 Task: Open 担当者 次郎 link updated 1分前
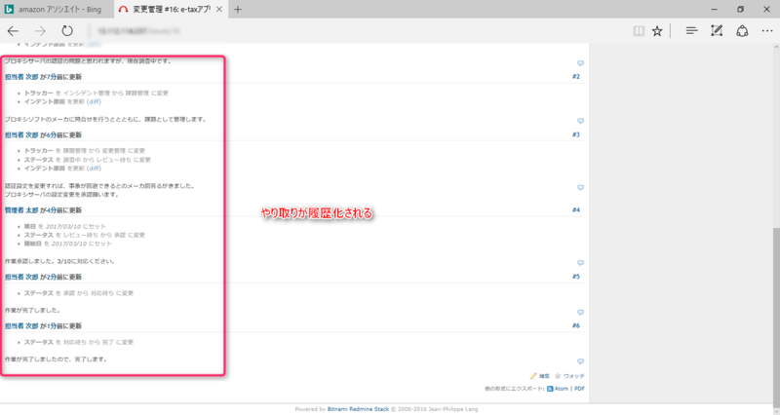(21, 326)
